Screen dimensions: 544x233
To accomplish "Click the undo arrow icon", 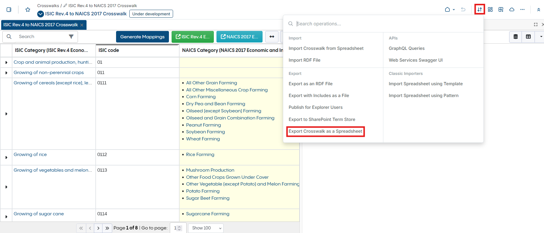I will (x=463, y=10).
